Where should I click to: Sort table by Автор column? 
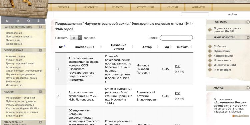[147, 47]
